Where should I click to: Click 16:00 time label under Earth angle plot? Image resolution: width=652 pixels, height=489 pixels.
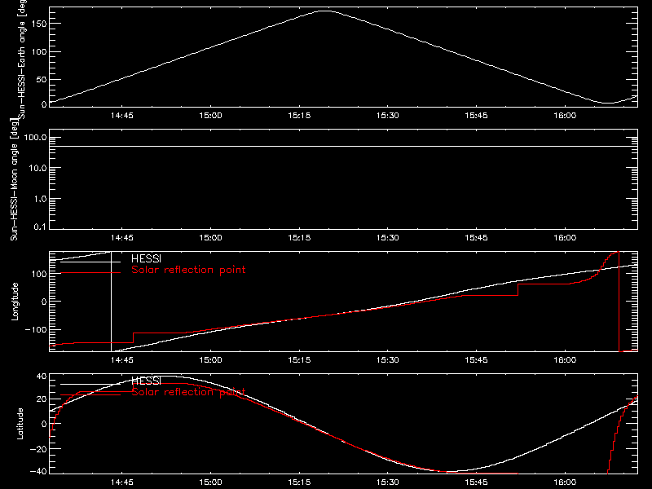tap(565, 115)
